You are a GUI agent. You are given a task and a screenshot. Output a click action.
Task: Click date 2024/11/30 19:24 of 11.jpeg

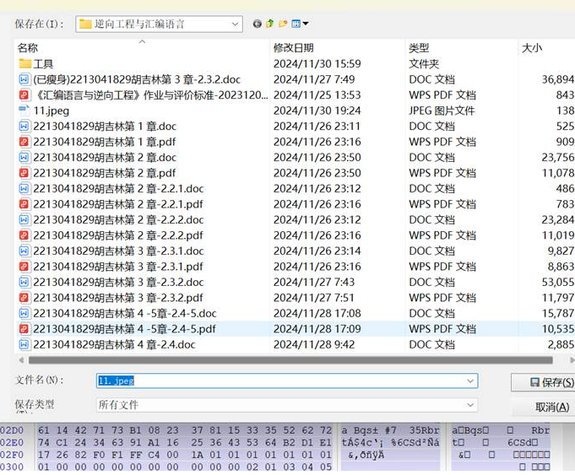[x=317, y=111]
